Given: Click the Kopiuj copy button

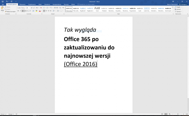Looking at the screenshot, I should [x=8, y=9].
